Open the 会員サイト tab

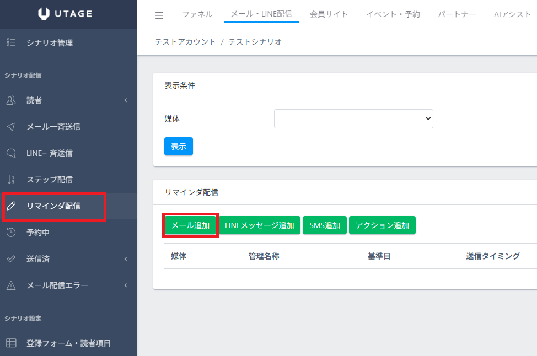[x=329, y=14]
